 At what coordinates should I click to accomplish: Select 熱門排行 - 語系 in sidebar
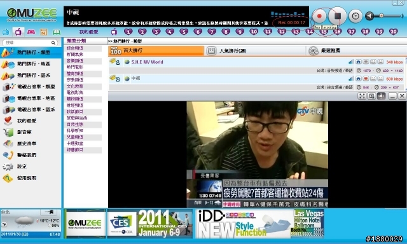(x=31, y=75)
